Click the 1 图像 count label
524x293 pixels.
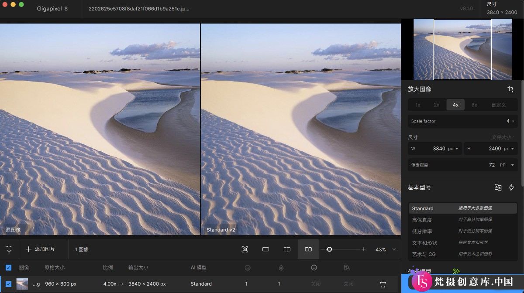click(x=82, y=249)
